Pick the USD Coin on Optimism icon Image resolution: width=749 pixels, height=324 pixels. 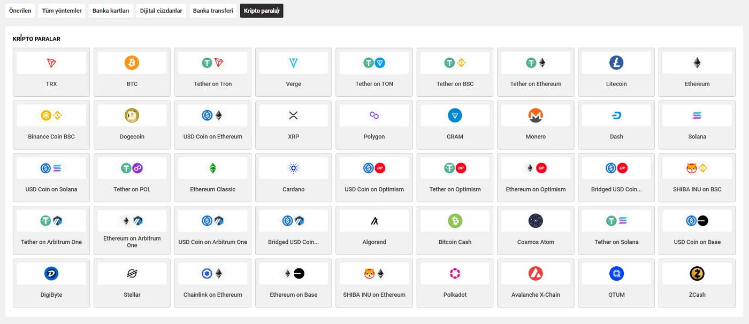(374, 168)
